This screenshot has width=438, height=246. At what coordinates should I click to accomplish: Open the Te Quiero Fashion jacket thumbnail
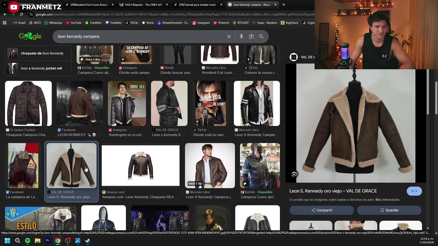pyautogui.click(x=28, y=104)
